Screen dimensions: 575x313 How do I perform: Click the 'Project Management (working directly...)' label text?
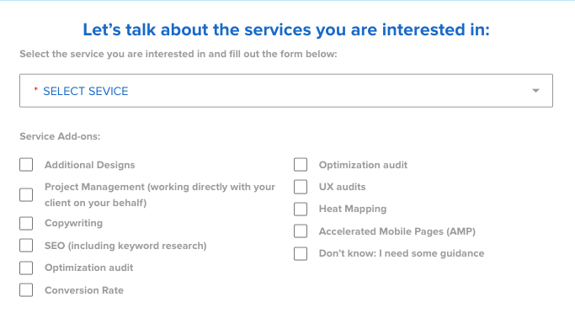(x=160, y=194)
